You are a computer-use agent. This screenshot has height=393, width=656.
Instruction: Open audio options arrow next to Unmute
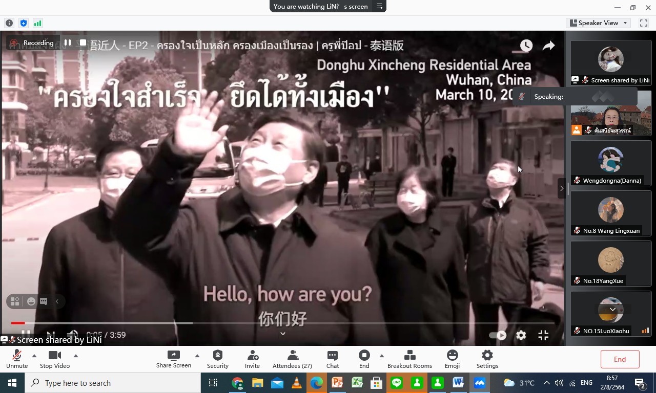pos(34,356)
